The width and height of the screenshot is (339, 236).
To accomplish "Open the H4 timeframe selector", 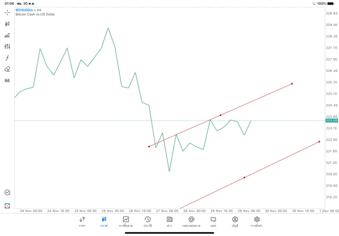I will click(7, 81).
